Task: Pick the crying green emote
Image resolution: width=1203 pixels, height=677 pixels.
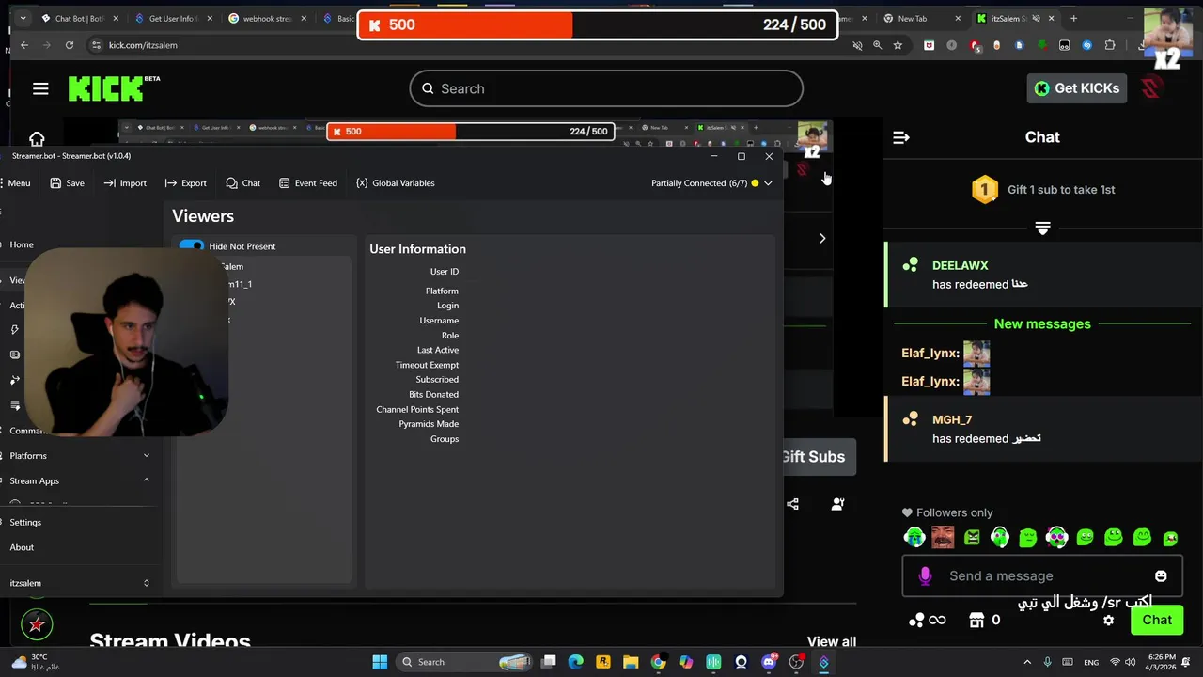Action: click(914, 537)
